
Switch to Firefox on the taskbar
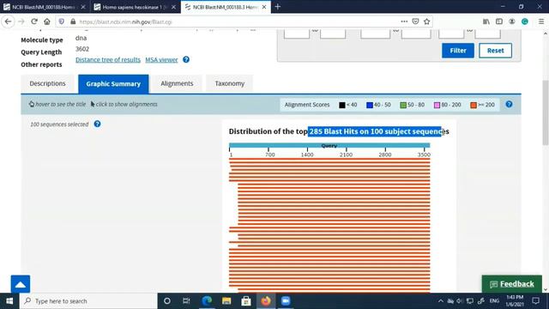coord(266,301)
